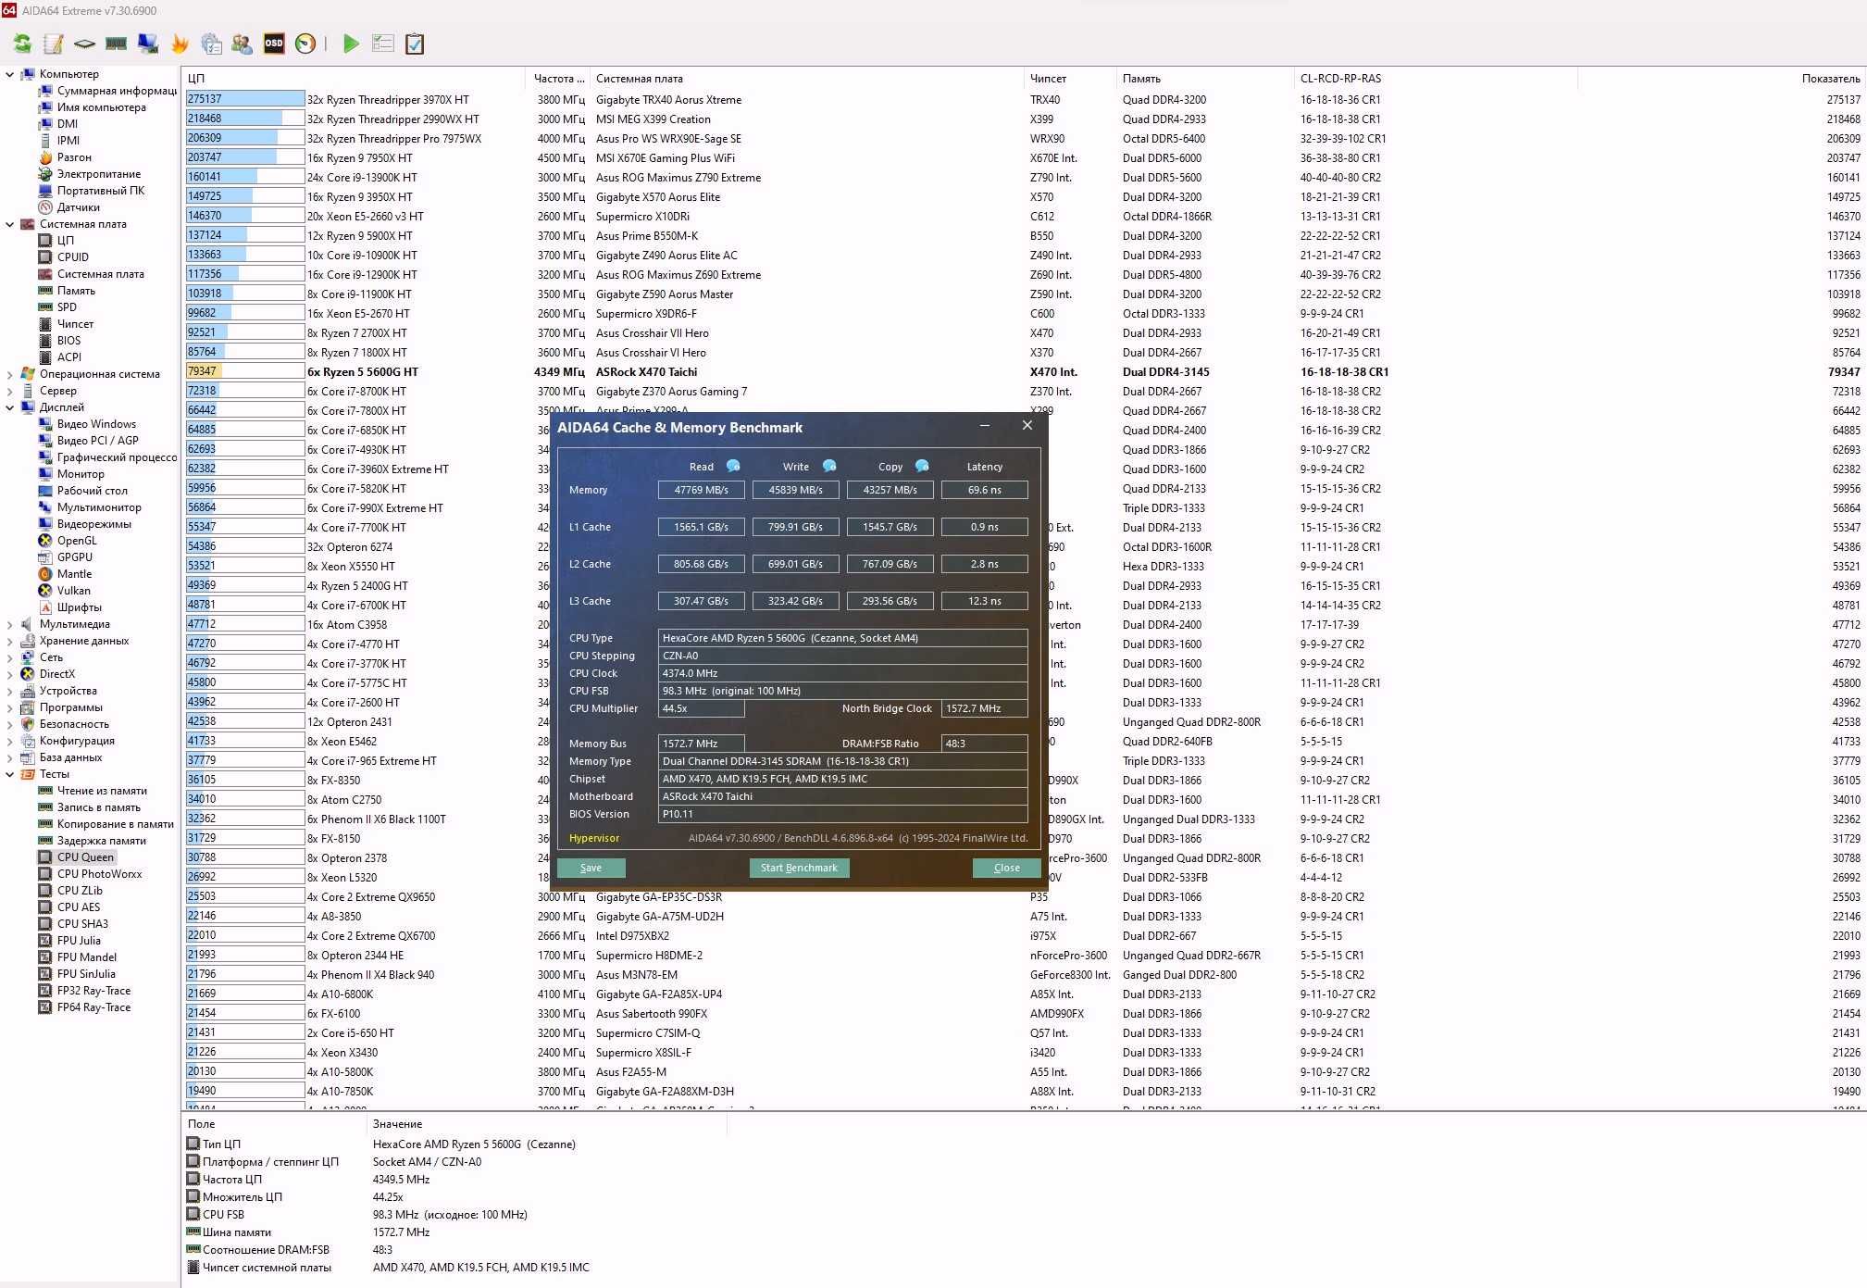
Task: Select the CPUID tree entry
Action: point(73,257)
